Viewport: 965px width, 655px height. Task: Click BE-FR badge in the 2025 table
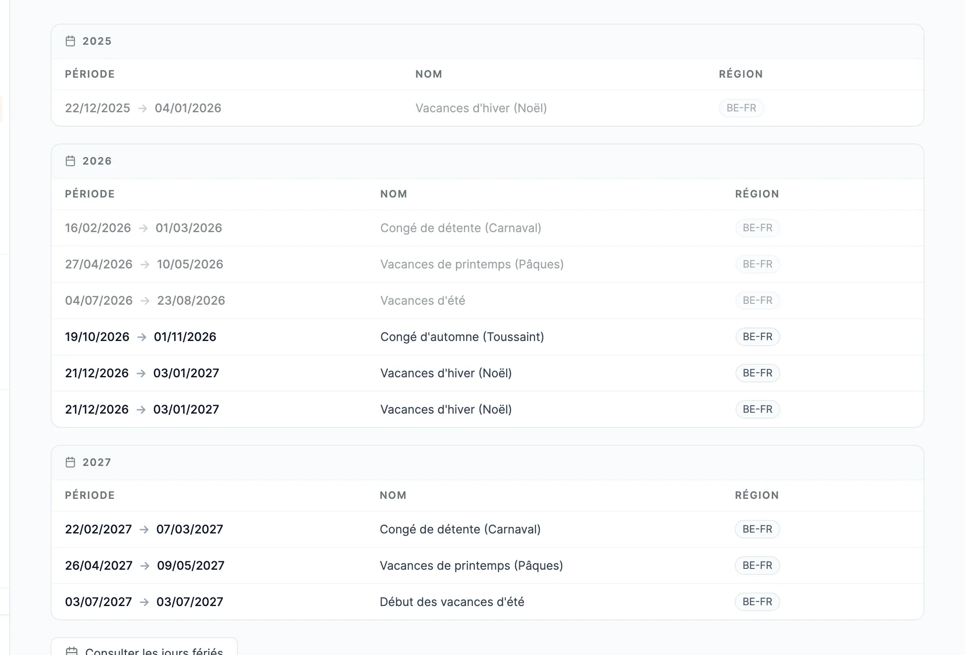741,108
